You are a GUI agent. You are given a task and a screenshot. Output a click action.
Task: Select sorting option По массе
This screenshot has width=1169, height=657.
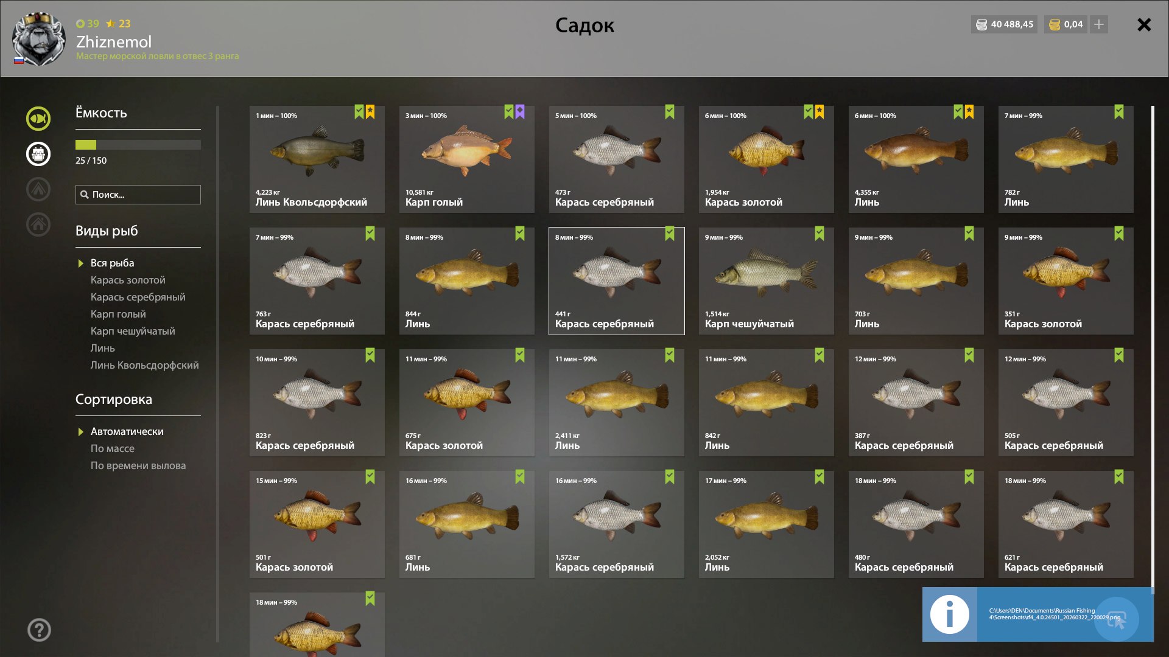113,448
